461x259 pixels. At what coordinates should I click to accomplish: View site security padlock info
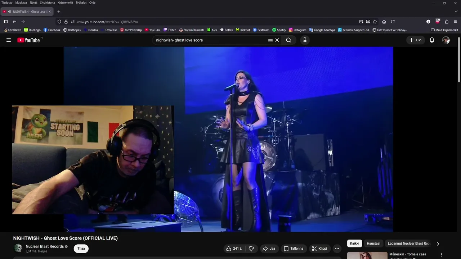point(66,22)
